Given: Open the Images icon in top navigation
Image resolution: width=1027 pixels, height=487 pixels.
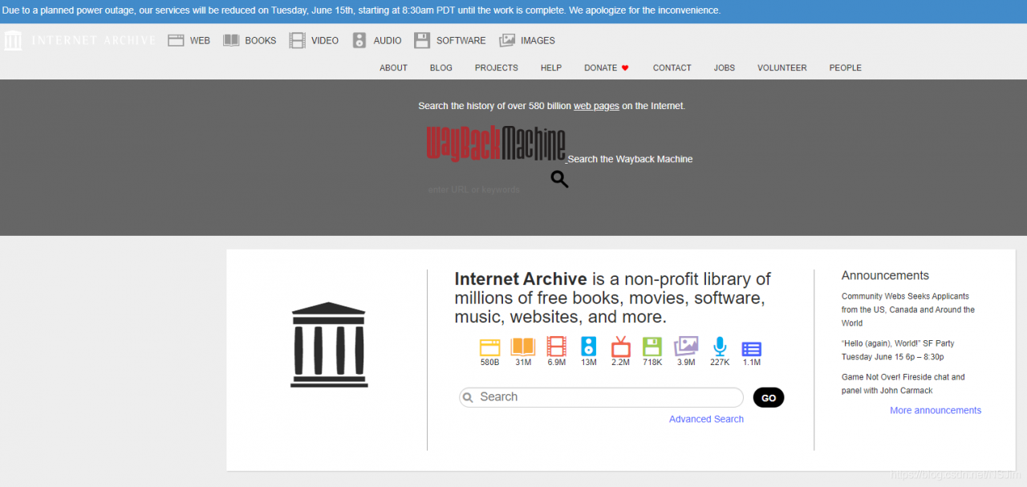Looking at the screenshot, I should point(507,40).
